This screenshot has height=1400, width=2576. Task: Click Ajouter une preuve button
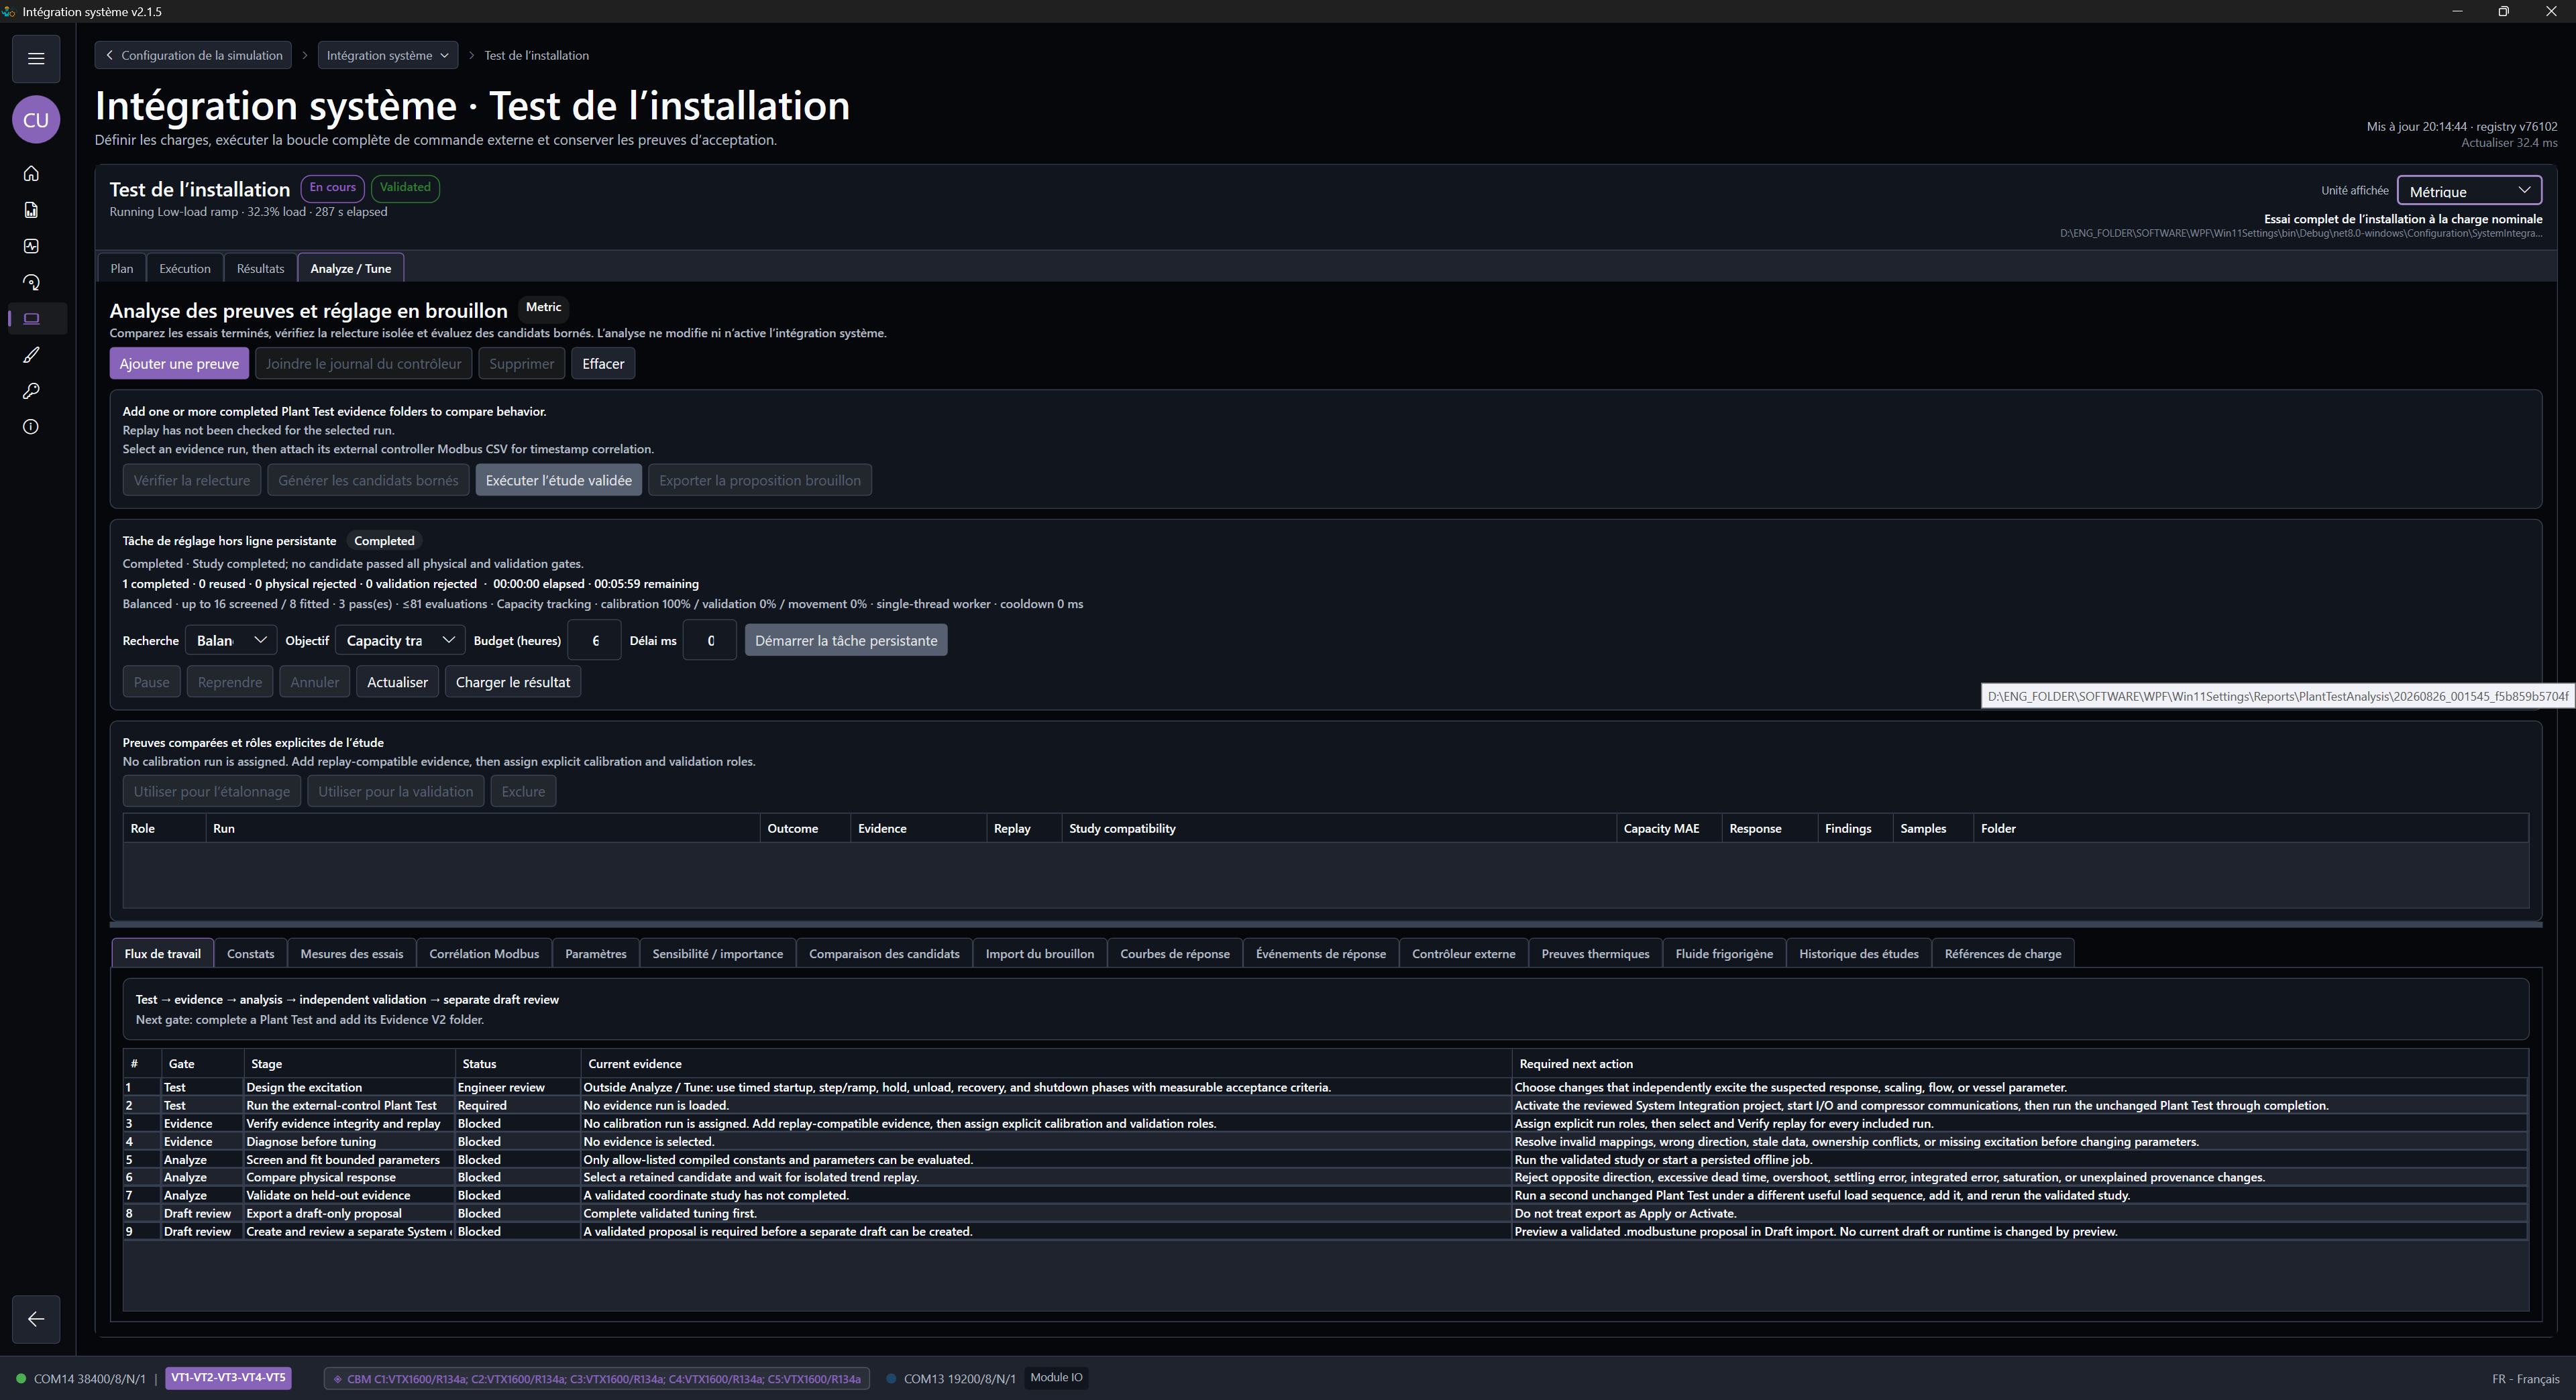pyautogui.click(x=179, y=363)
